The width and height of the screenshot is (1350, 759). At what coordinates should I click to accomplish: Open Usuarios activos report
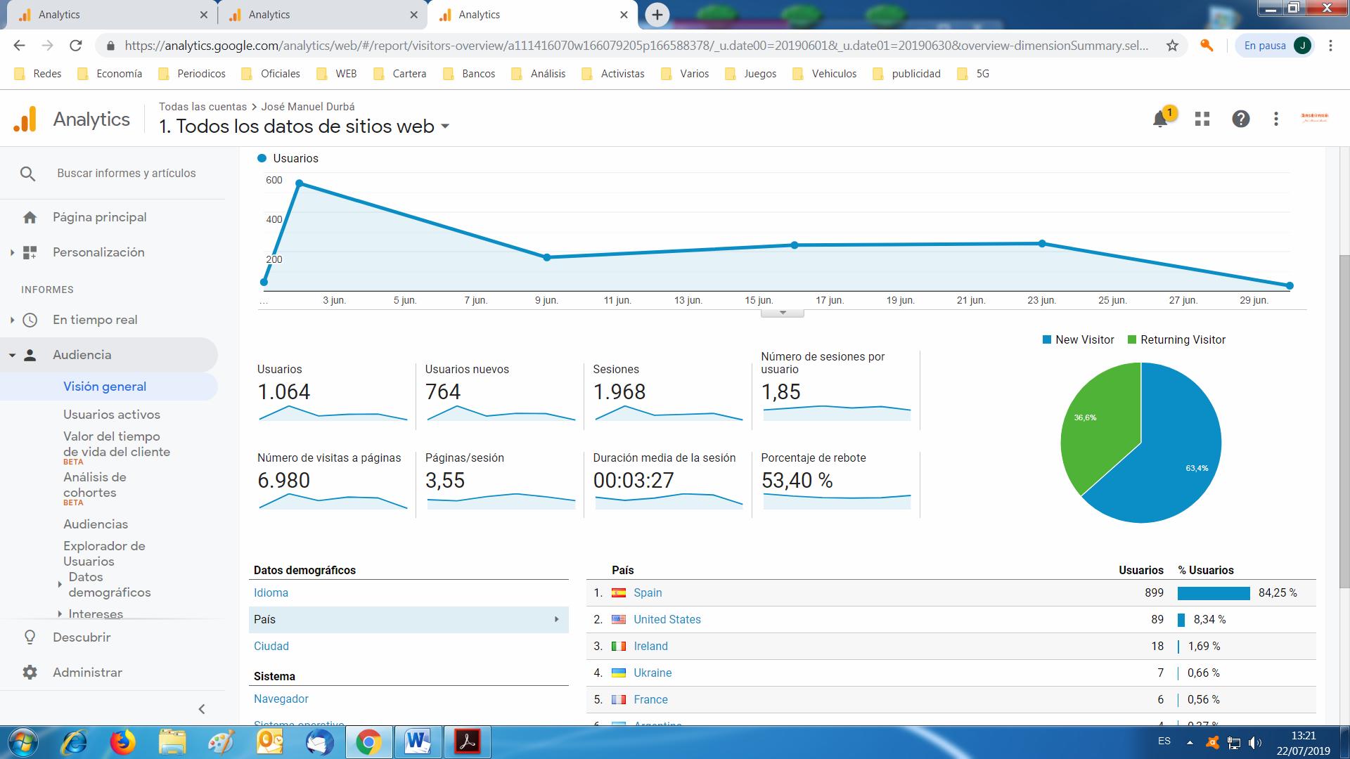point(112,415)
